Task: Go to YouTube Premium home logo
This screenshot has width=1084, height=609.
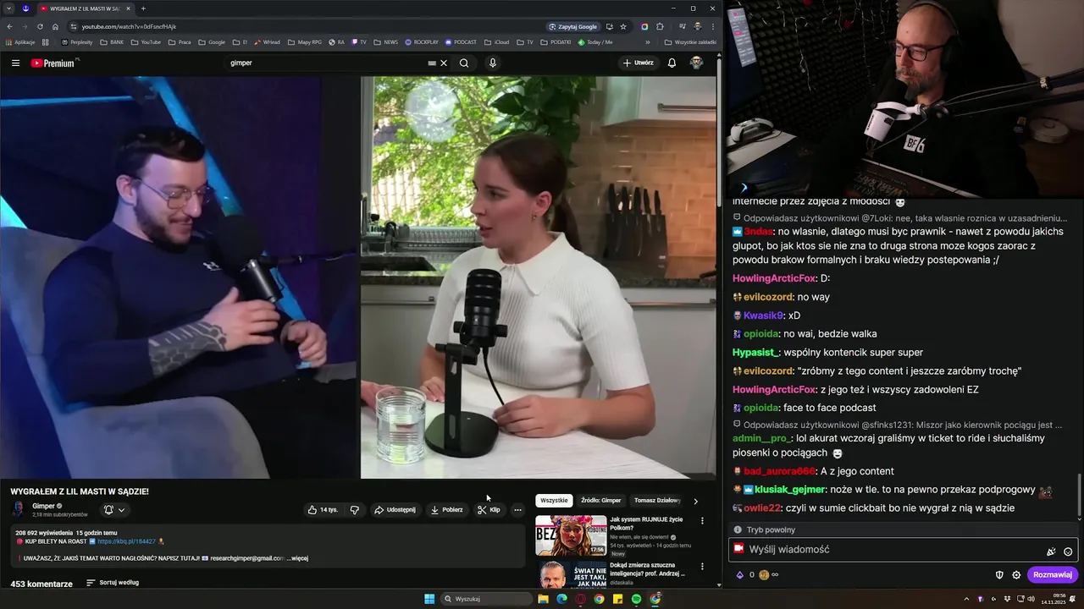Action: click(54, 63)
